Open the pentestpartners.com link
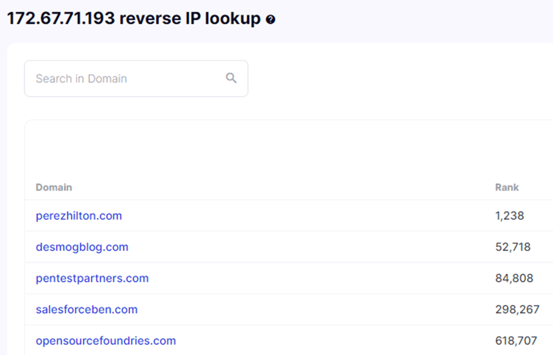 coord(92,278)
